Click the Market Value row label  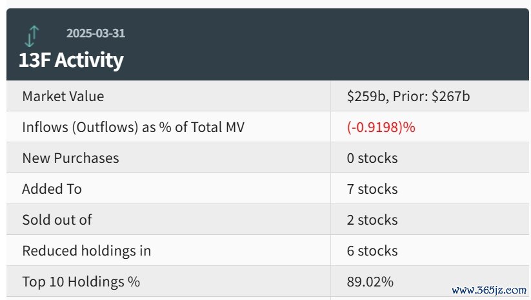63,97
